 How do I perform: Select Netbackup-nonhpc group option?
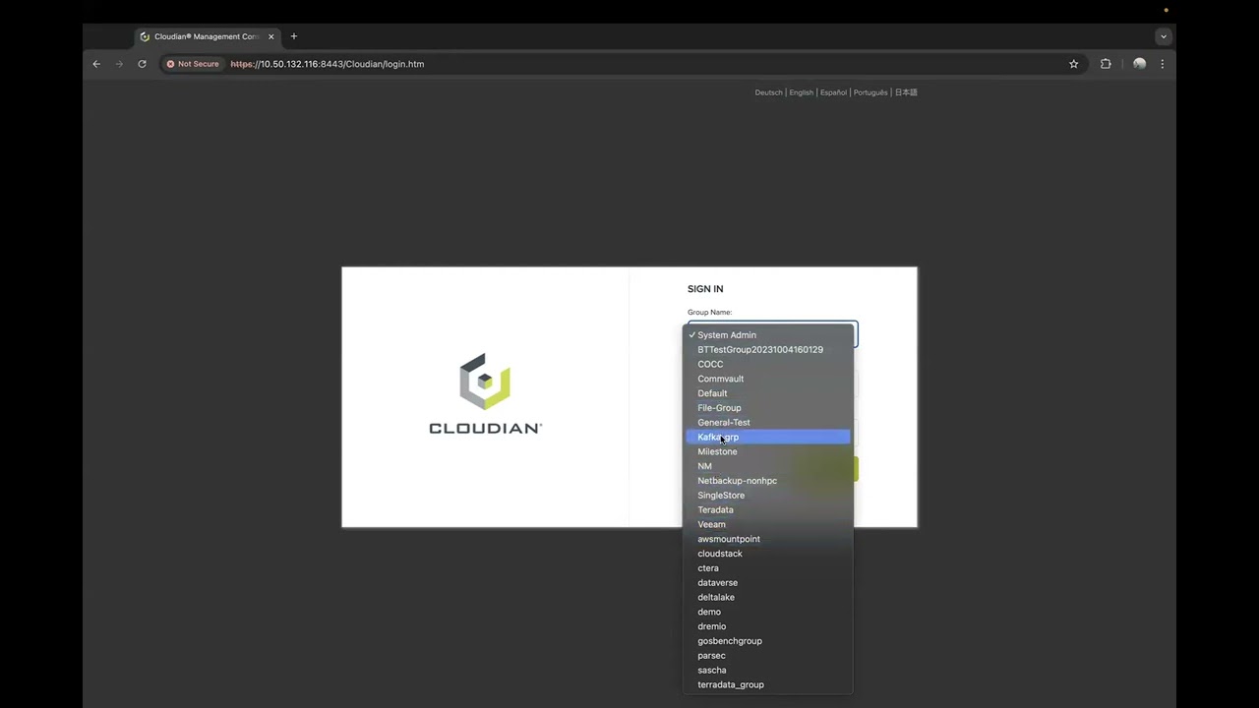tap(767, 481)
